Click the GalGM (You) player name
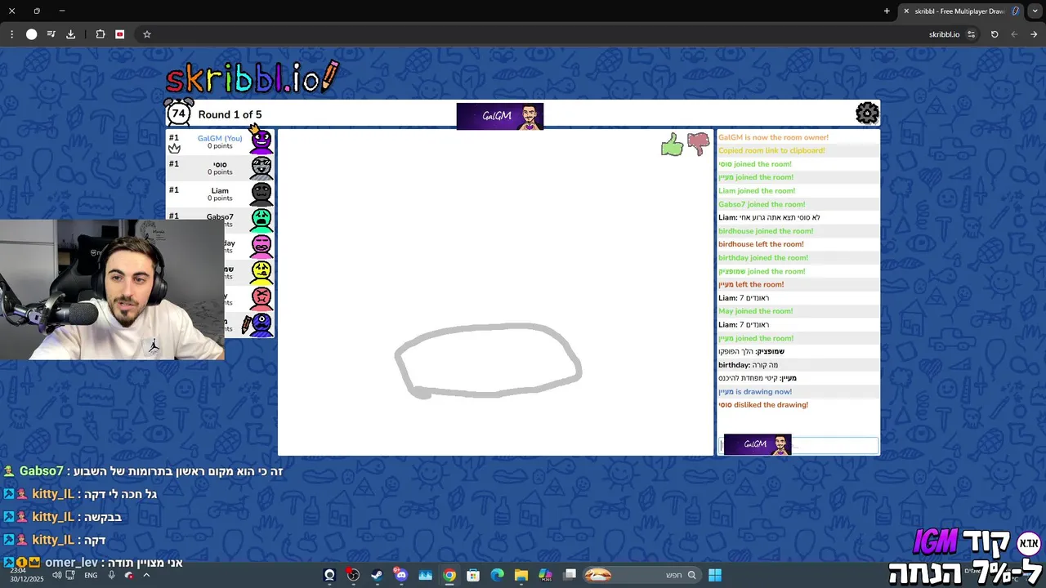 220,138
